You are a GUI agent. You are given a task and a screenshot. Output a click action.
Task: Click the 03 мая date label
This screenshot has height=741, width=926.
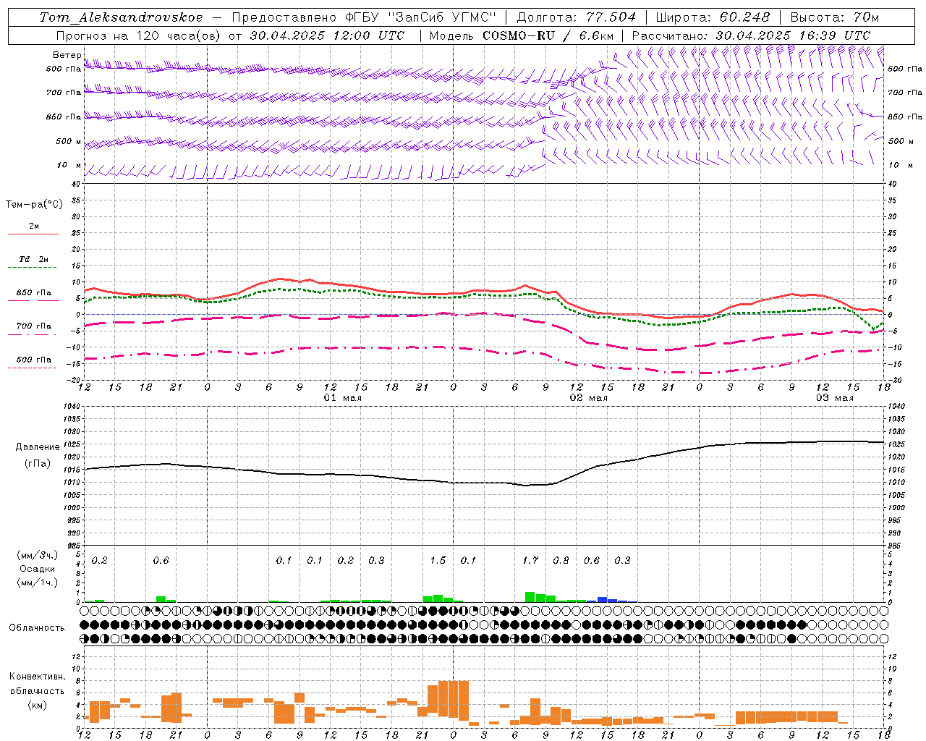coord(835,398)
